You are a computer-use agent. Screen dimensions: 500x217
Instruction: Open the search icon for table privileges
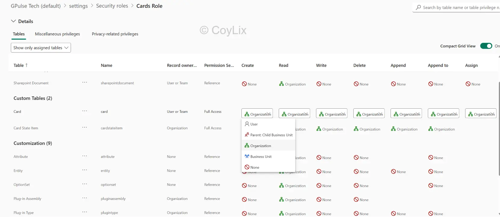point(418,7)
